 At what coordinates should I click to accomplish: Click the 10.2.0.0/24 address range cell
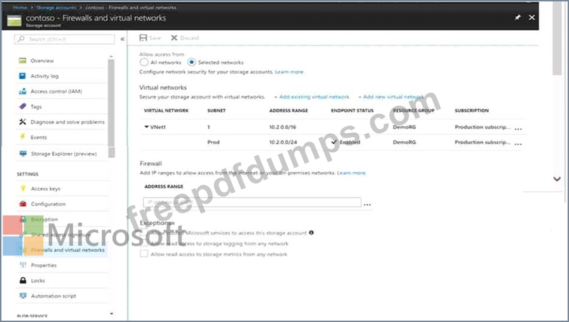[282, 142]
